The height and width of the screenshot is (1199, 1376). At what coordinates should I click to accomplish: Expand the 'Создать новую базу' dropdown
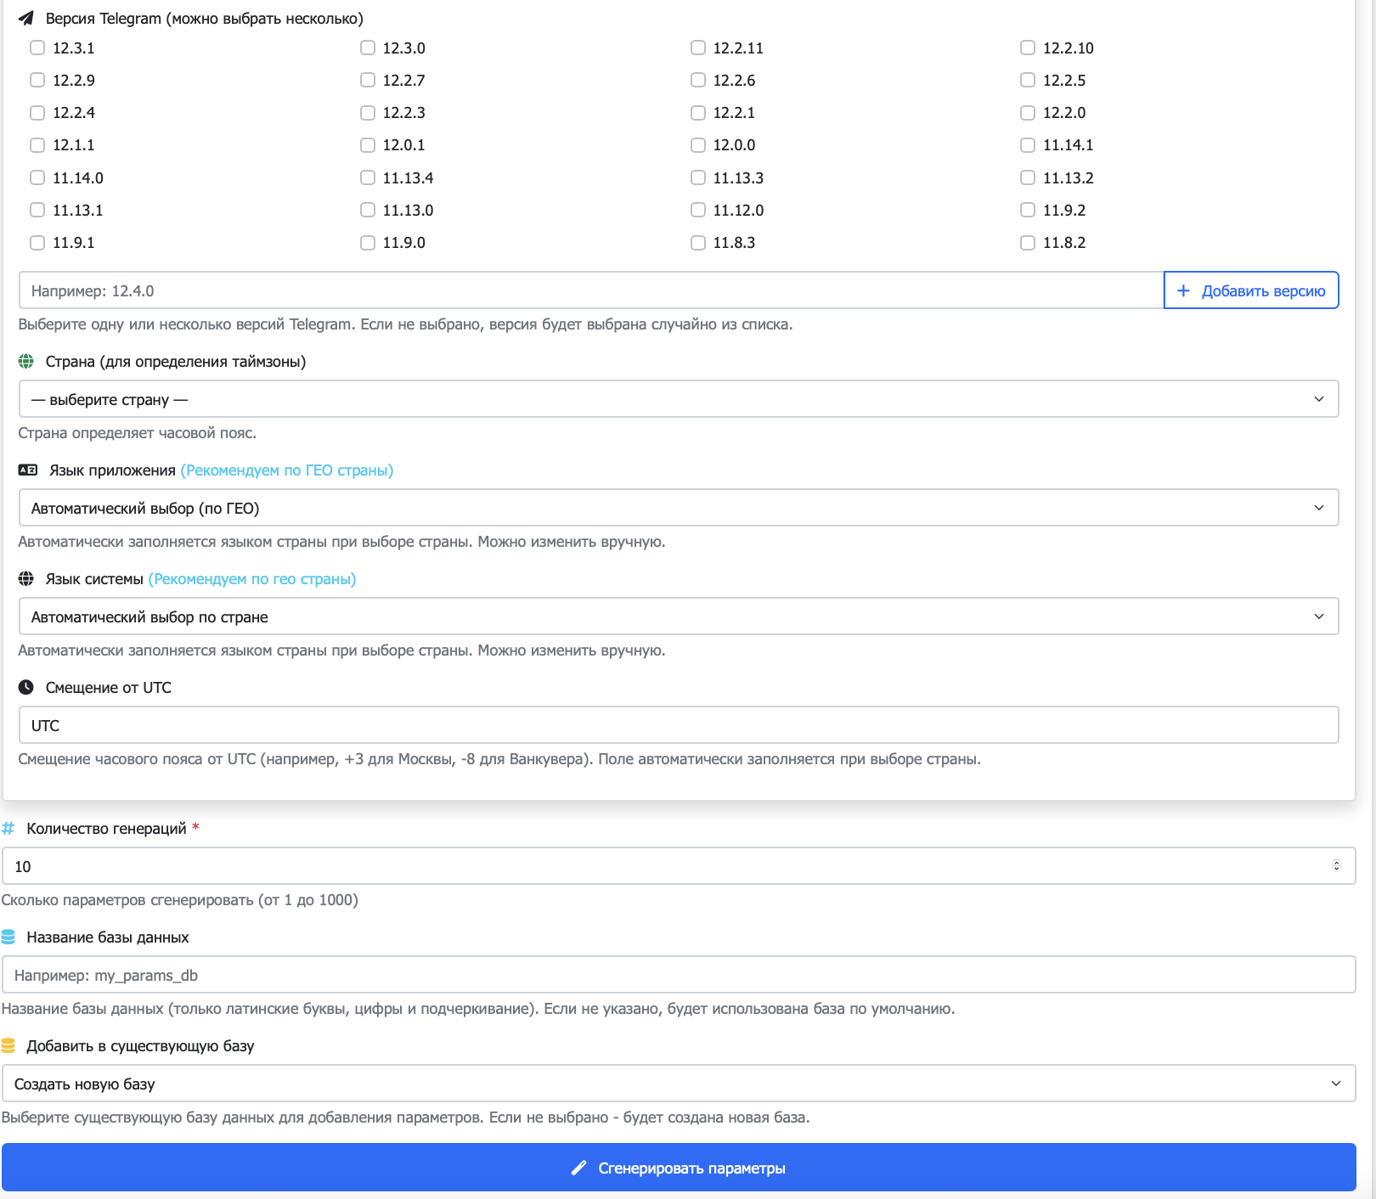[x=678, y=1084]
